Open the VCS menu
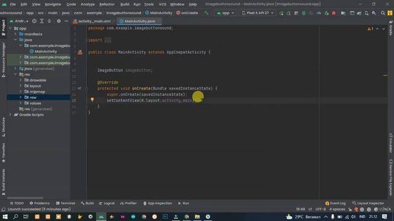 tap(163, 4)
